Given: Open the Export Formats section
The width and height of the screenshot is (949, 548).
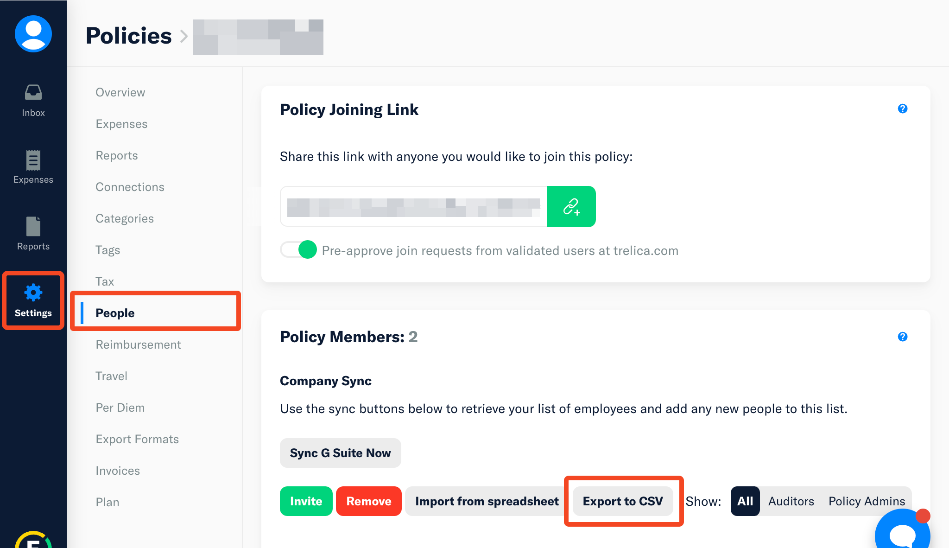Looking at the screenshot, I should click(x=137, y=439).
